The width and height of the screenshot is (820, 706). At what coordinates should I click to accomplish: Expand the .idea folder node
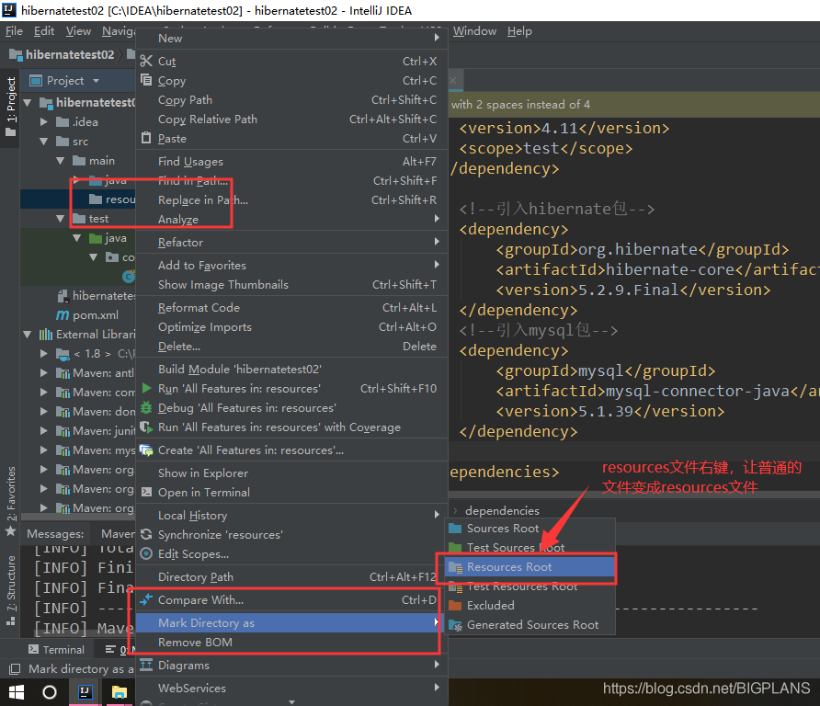coord(43,122)
